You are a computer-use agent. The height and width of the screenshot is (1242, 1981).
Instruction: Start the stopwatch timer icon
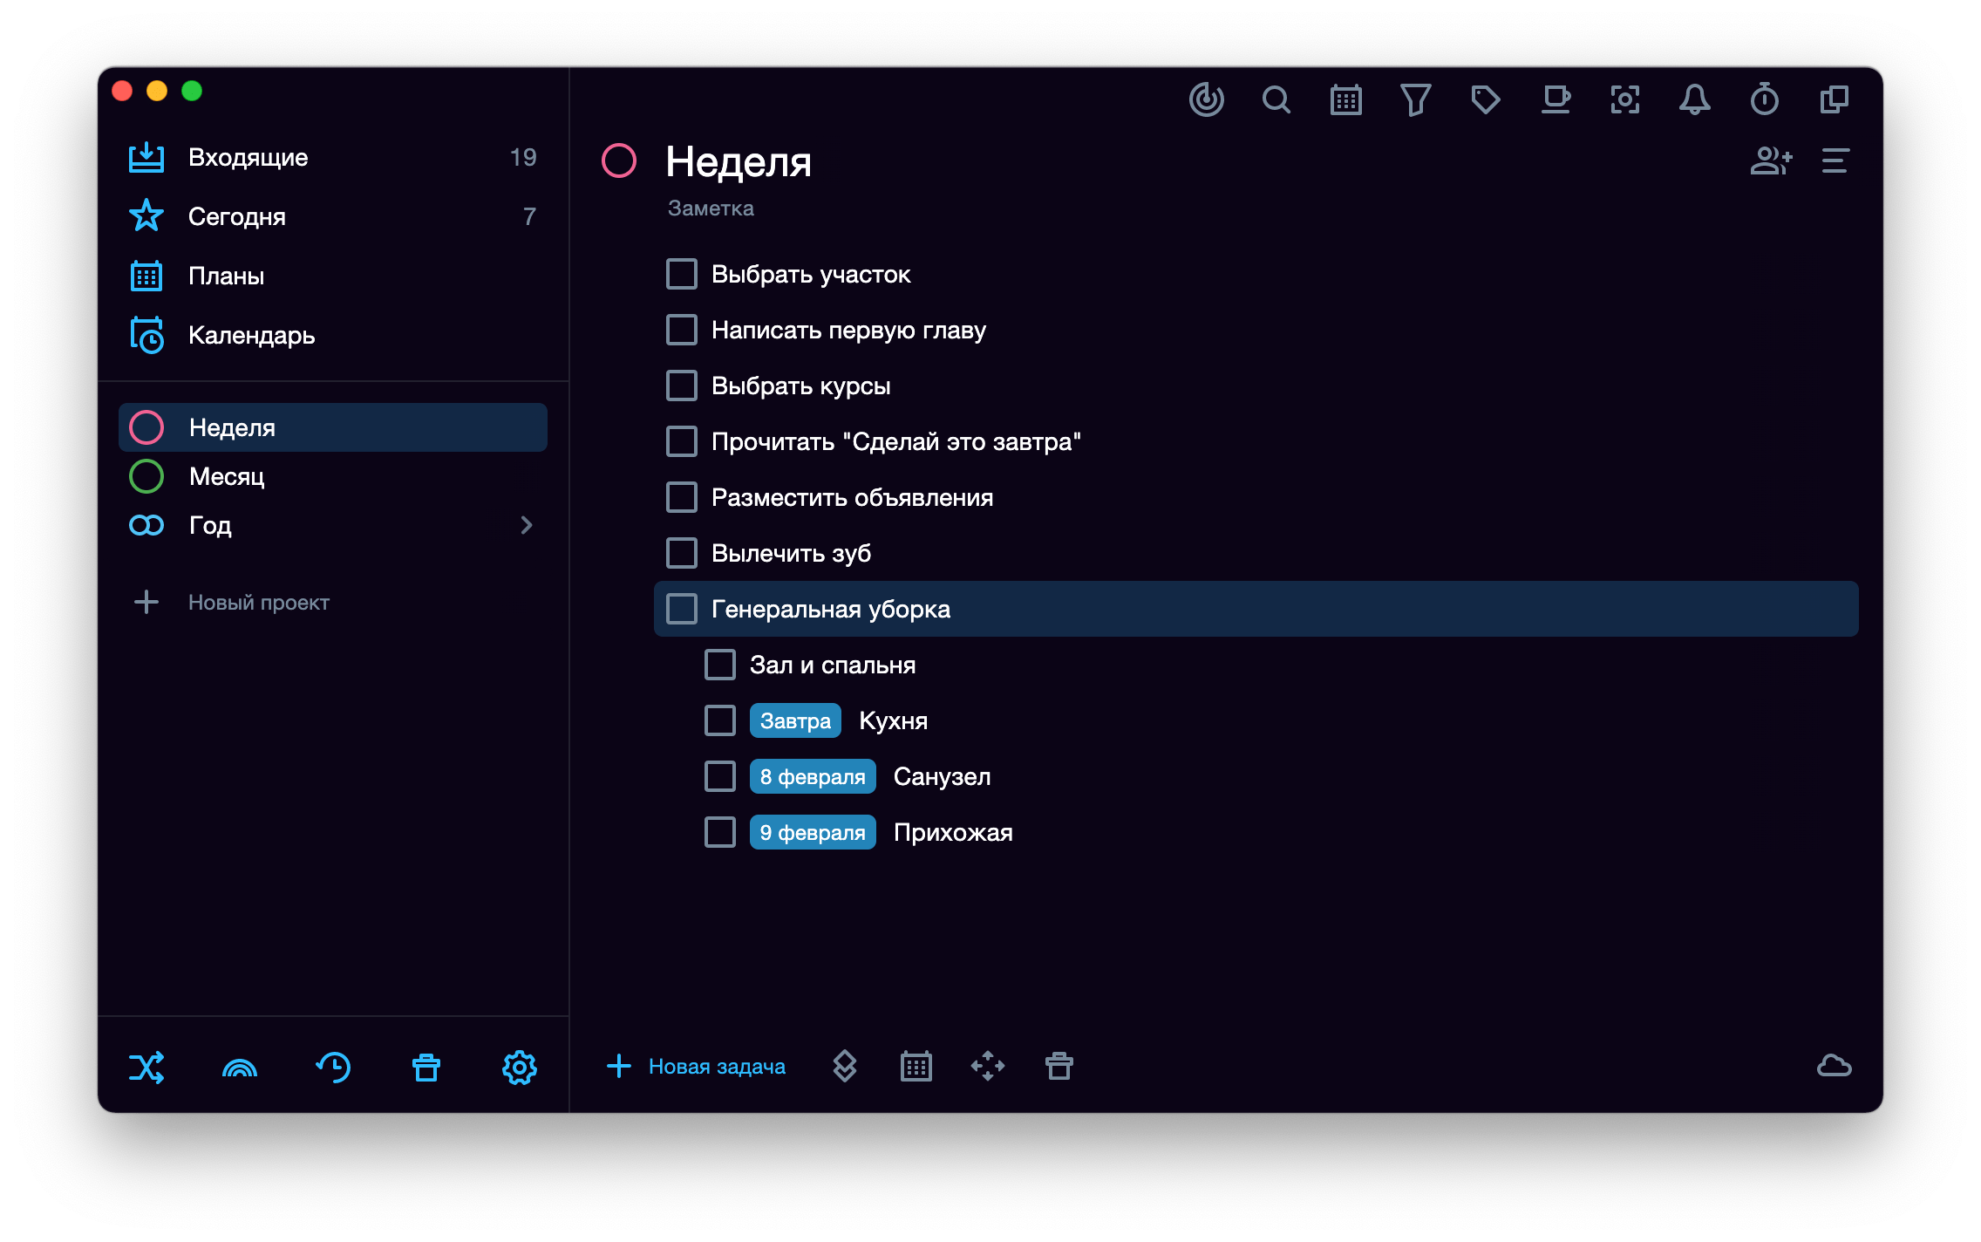pyautogui.click(x=1765, y=99)
